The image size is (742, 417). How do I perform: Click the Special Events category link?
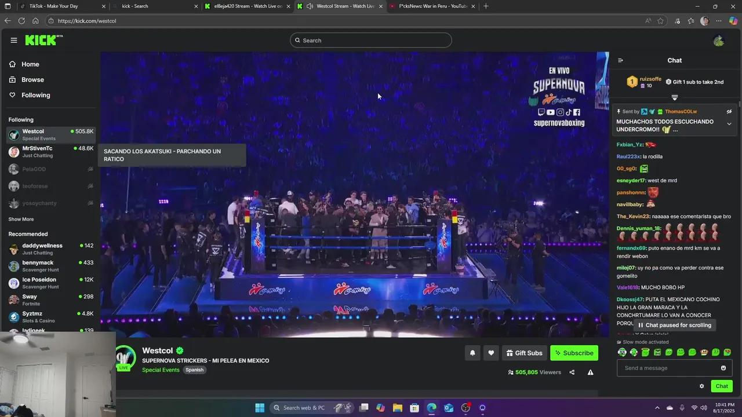point(161,370)
